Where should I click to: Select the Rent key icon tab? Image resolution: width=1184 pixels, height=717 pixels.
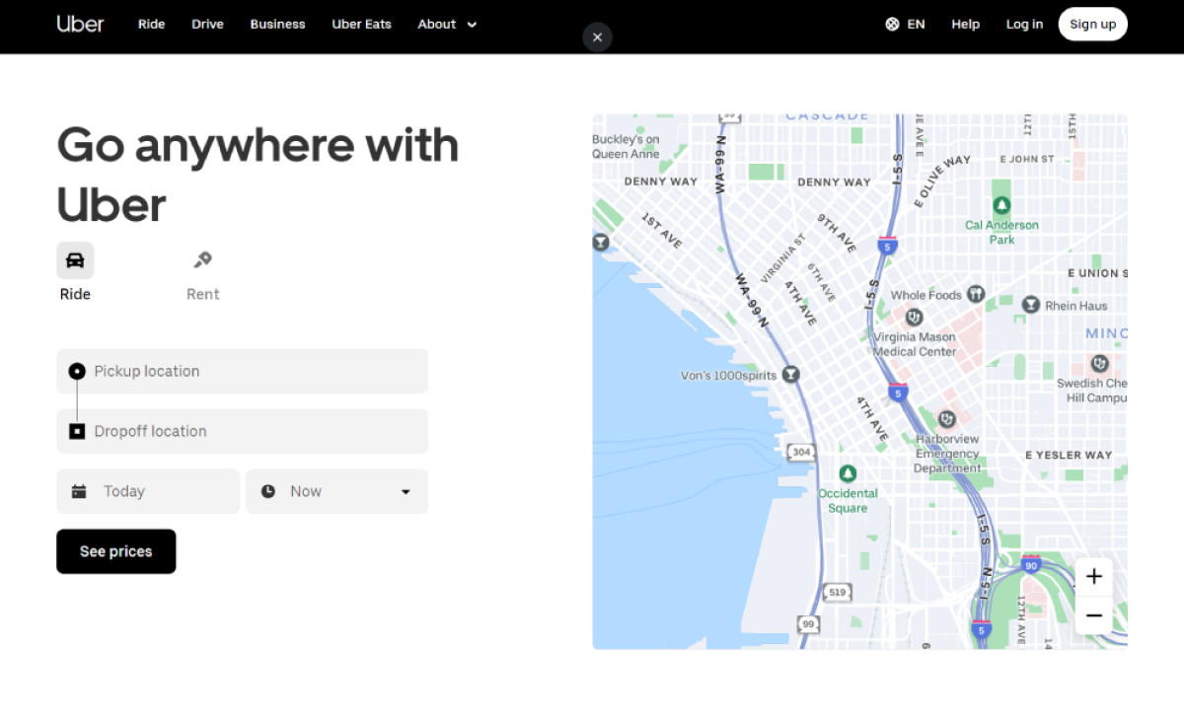(x=202, y=260)
